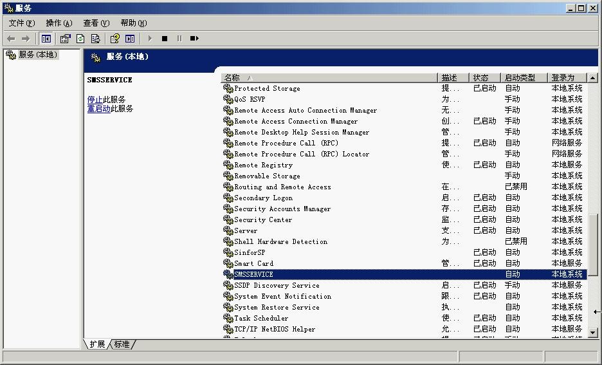Open the 操作(A) menu
The image size is (602, 365).
point(59,23)
